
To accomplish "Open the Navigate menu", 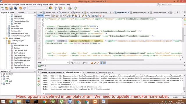I will click(x=15, y=5).
